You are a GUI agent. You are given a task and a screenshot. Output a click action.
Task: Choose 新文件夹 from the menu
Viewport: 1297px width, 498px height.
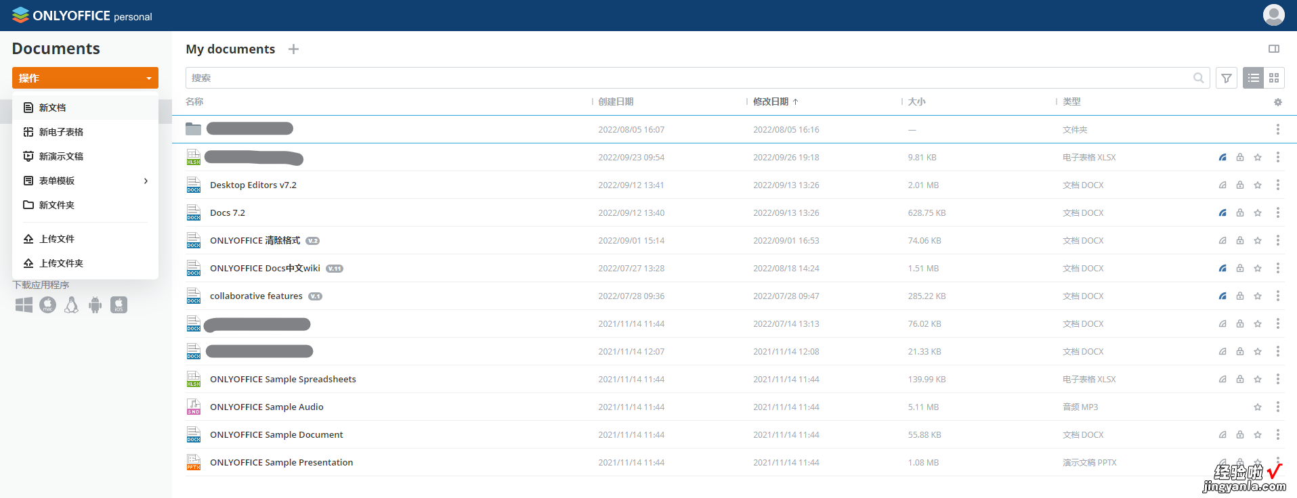(x=85, y=205)
